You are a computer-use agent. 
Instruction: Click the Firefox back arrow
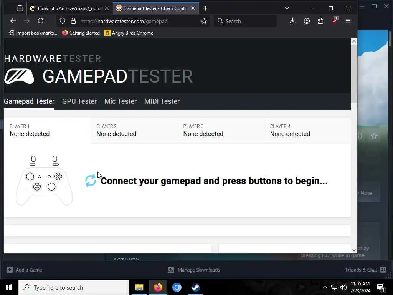(13, 21)
